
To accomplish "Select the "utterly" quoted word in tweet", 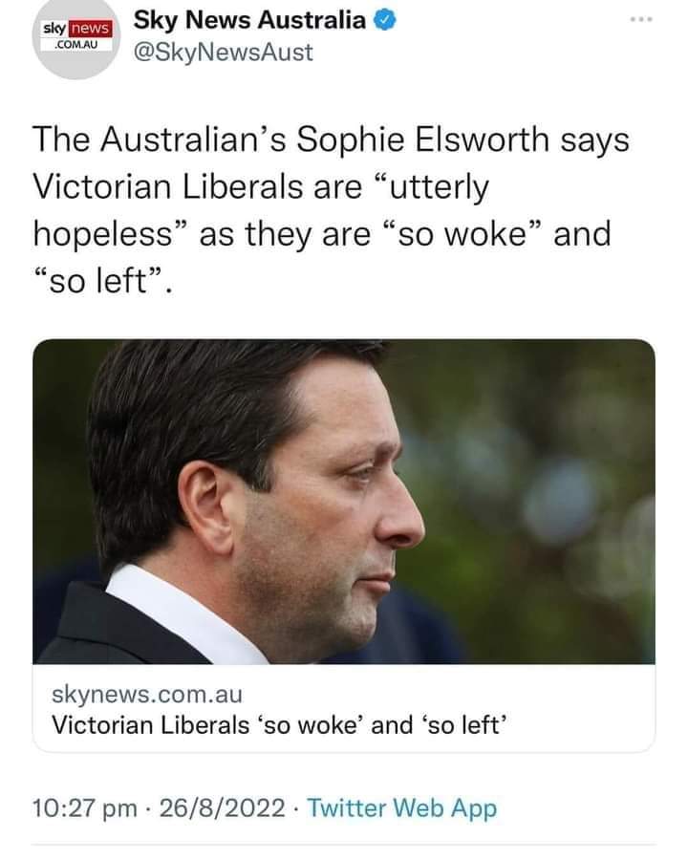I will tap(439, 187).
